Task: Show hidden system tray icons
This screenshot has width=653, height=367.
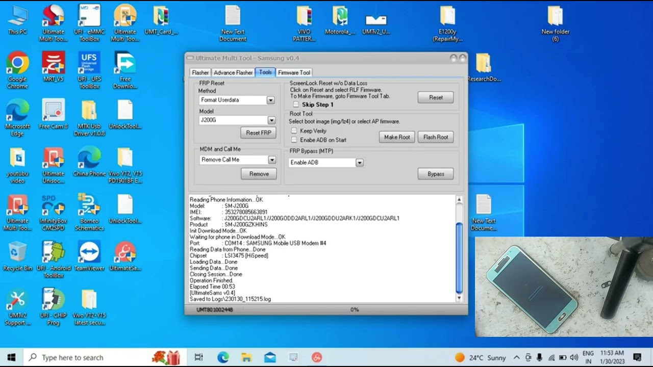Action: (516, 357)
